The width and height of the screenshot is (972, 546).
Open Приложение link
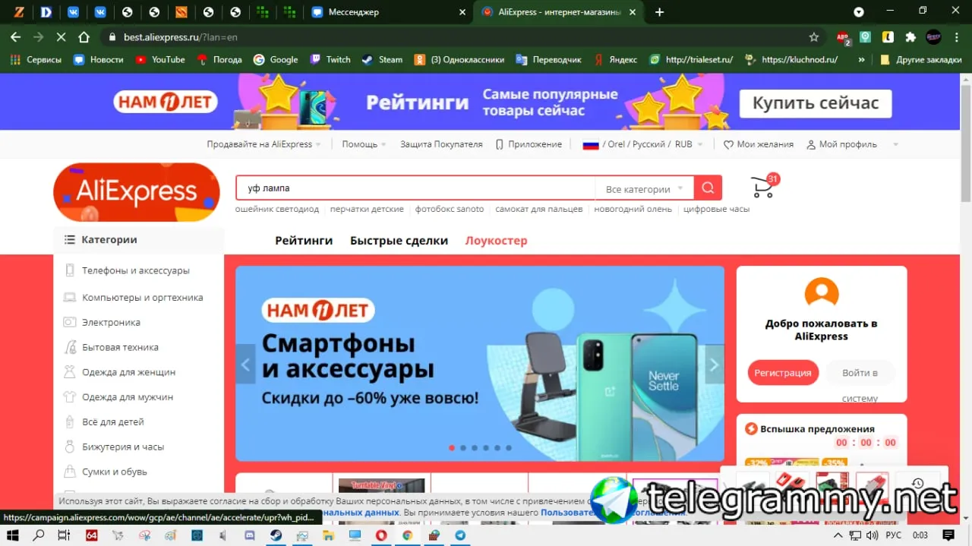529,144
